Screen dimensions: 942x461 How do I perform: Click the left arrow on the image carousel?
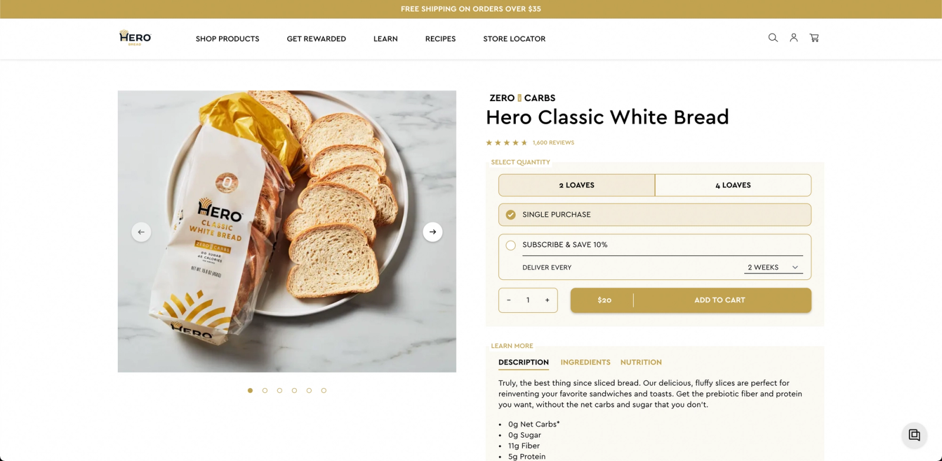(x=141, y=232)
